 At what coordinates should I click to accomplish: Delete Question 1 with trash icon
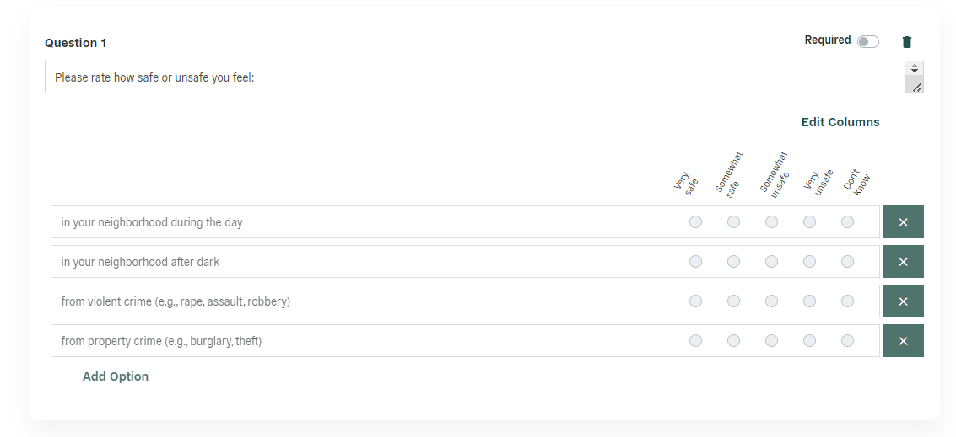pos(906,42)
